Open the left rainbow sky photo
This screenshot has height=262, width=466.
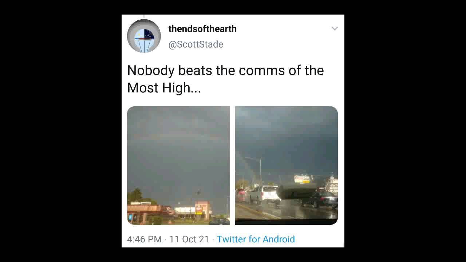[x=178, y=166]
